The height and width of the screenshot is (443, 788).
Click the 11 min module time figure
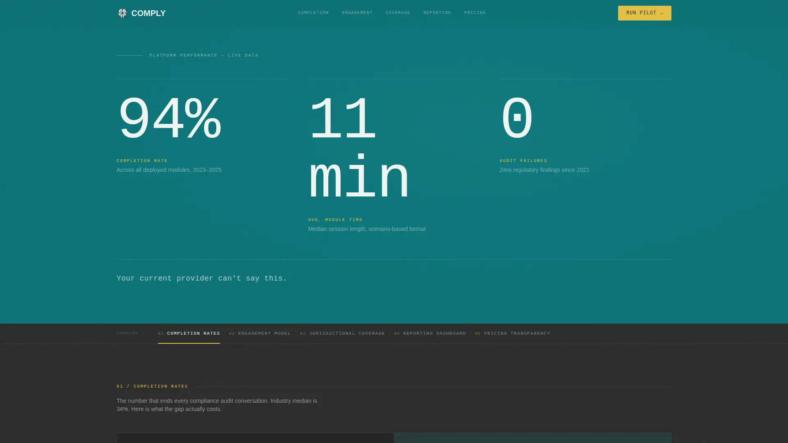click(x=359, y=148)
